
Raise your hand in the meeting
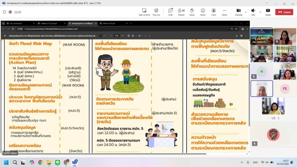click(x=192, y=12)
